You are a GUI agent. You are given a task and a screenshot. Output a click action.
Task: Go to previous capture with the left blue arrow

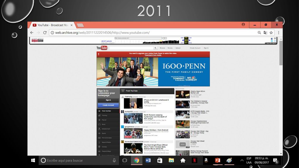tap(183, 40)
